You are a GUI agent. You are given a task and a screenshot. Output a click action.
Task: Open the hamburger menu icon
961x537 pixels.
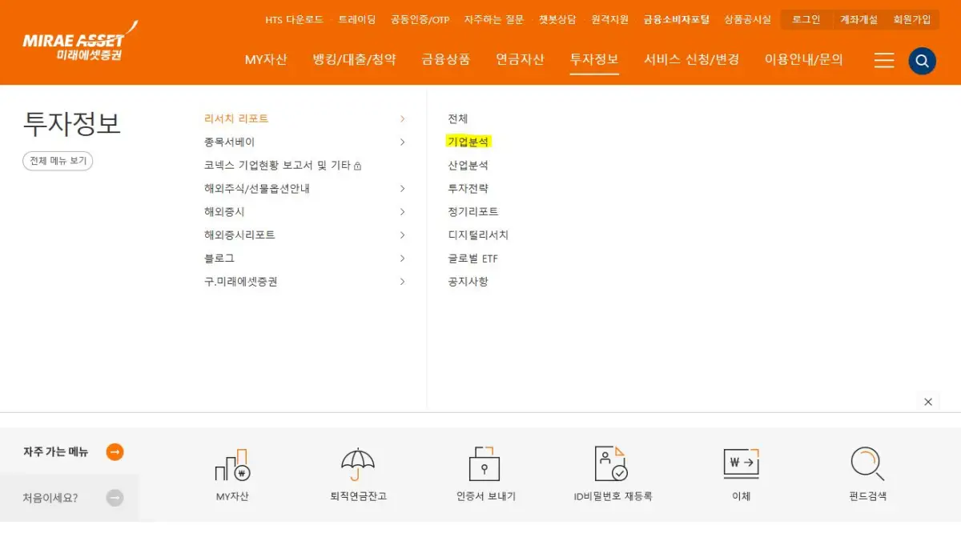(883, 60)
